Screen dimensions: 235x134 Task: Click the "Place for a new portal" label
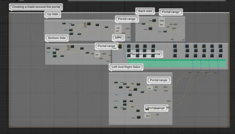pos(145,54)
